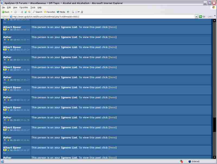This screenshot has height=164, width=217.
Task: Open the View menu
Action: [15, 7]
